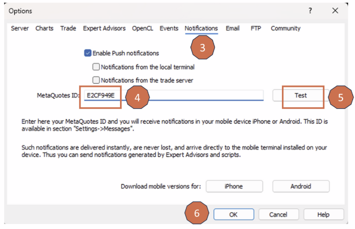Viewport: 355px width, 229px height.
Task: Switch to the Charts tab
Action: (44, 28)
